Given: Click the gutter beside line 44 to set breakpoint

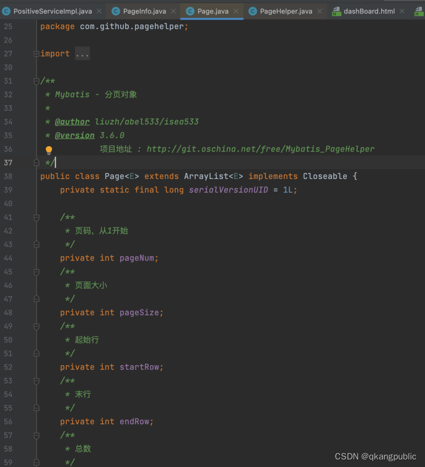Looking at the screenshot, I should tap(24, 258).
